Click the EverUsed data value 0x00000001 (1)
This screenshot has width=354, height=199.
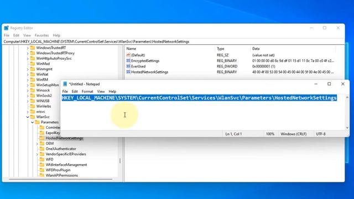pyautogui.click(x=264, y=66)
